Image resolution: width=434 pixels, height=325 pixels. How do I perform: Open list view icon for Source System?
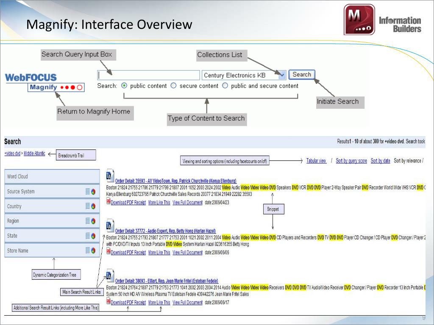(x=88, y=191)
